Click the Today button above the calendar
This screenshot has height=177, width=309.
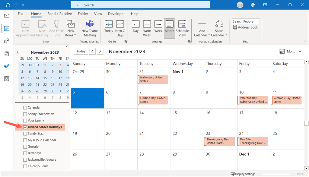click(x=81, y=51)
